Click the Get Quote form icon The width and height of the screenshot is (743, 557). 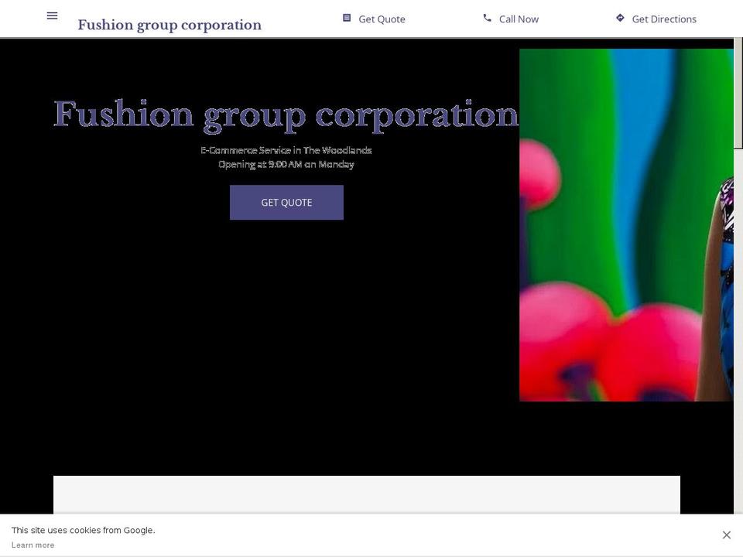[x=347, y=18]
